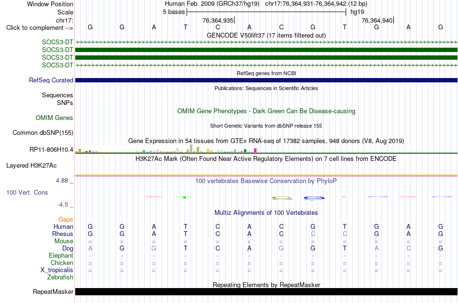This screenshot has width=458, height=303.
Task: Click the Common dbSNP(155) track label
Action: 42,133
